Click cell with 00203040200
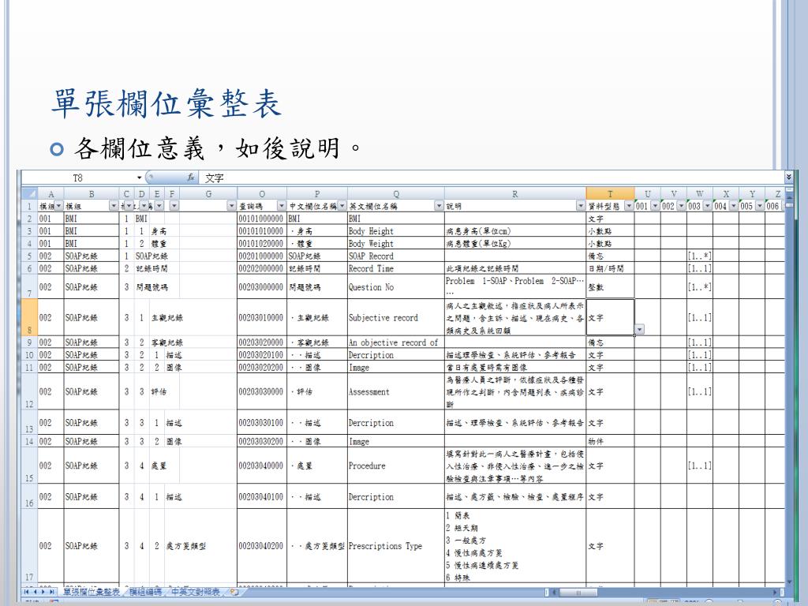 [262, 546]
